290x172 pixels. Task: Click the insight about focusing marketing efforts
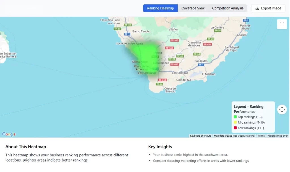coord(201,161)
